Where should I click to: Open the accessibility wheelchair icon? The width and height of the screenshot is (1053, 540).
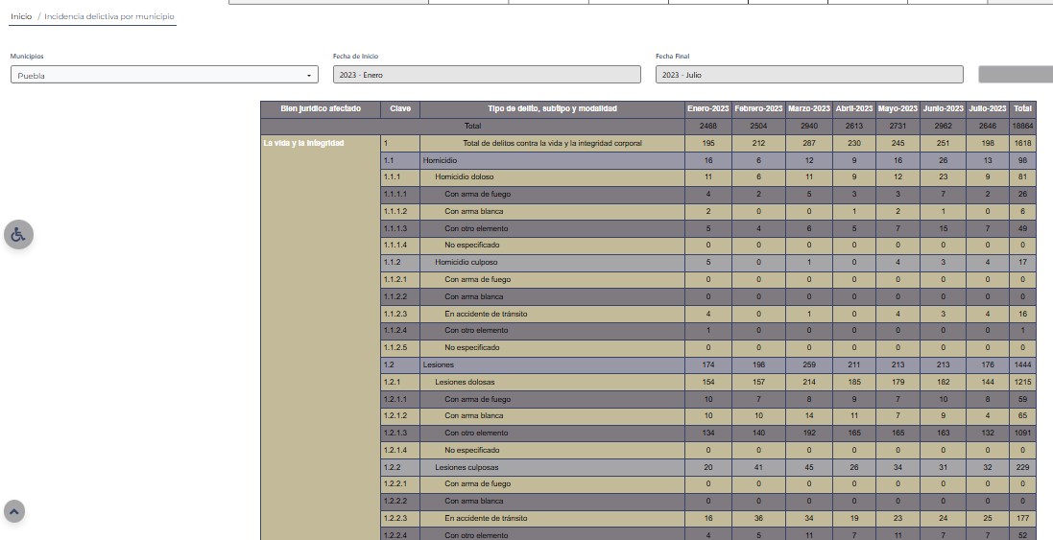click(x=18, y=235)
